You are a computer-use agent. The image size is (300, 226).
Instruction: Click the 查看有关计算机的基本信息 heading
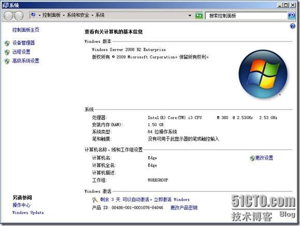click(114, 32)
